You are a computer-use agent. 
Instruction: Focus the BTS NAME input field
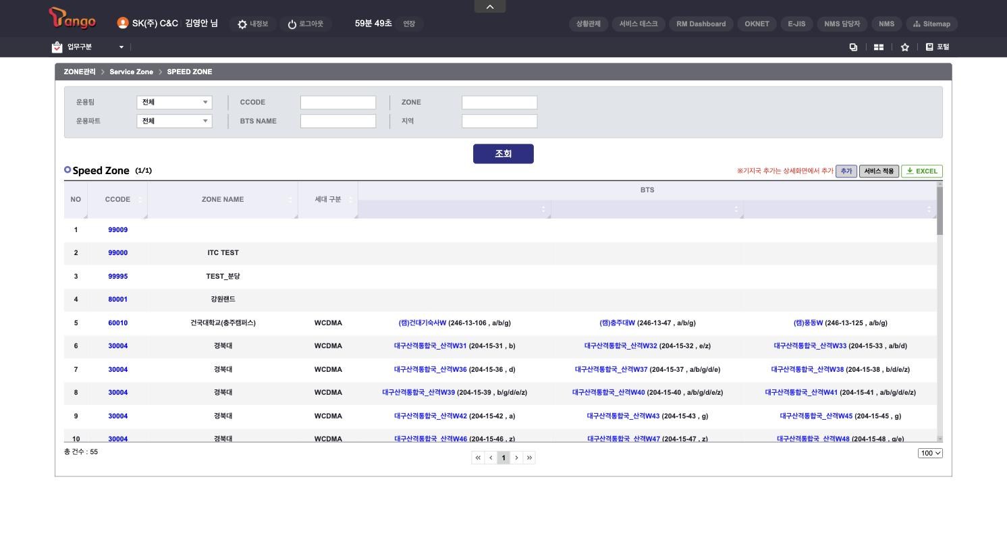pos(338,121)
